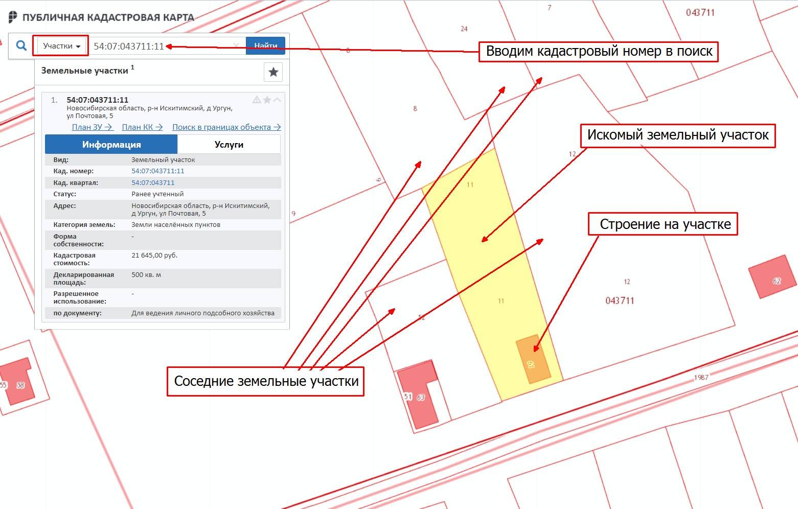The height and width of the screenshot is (509, 798).
Task: Switch to the Услуги tab
Action: tap(229, 145)
